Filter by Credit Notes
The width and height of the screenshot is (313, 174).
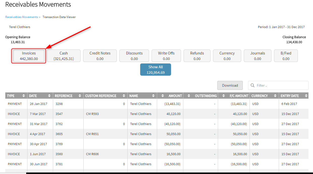tap(100, 56)
